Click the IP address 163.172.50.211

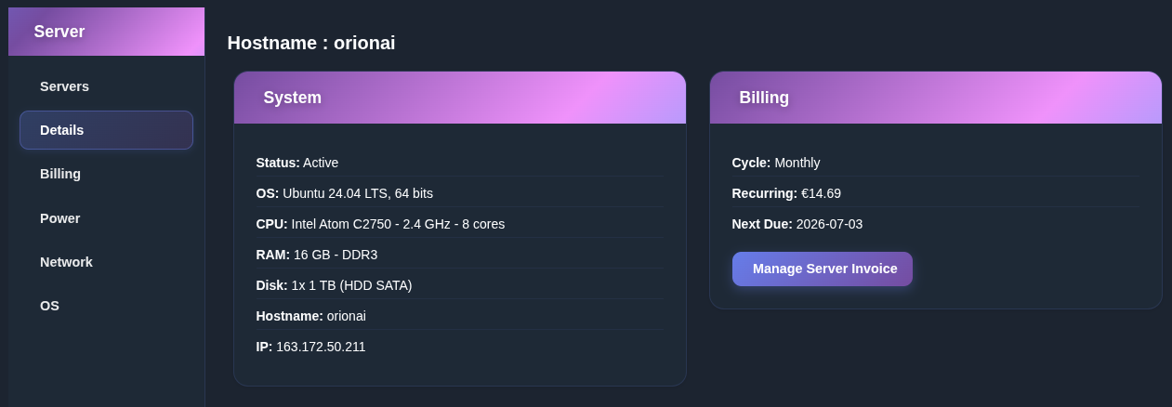(321, 347)
